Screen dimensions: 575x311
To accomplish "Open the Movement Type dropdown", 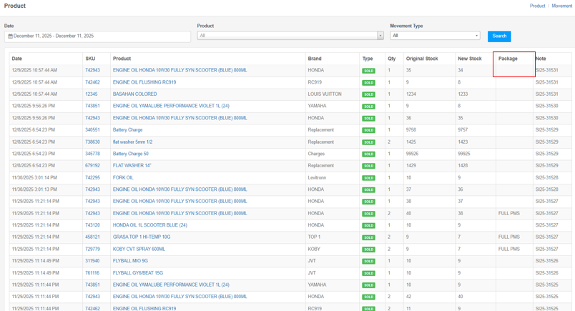I will click(x=434, y=36).
